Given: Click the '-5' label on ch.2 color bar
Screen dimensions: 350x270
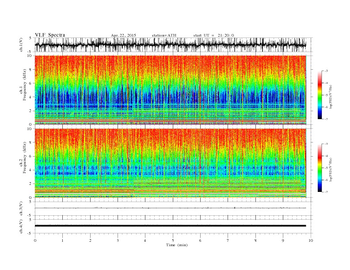Looking at the screenshot, I should point(326,168).
